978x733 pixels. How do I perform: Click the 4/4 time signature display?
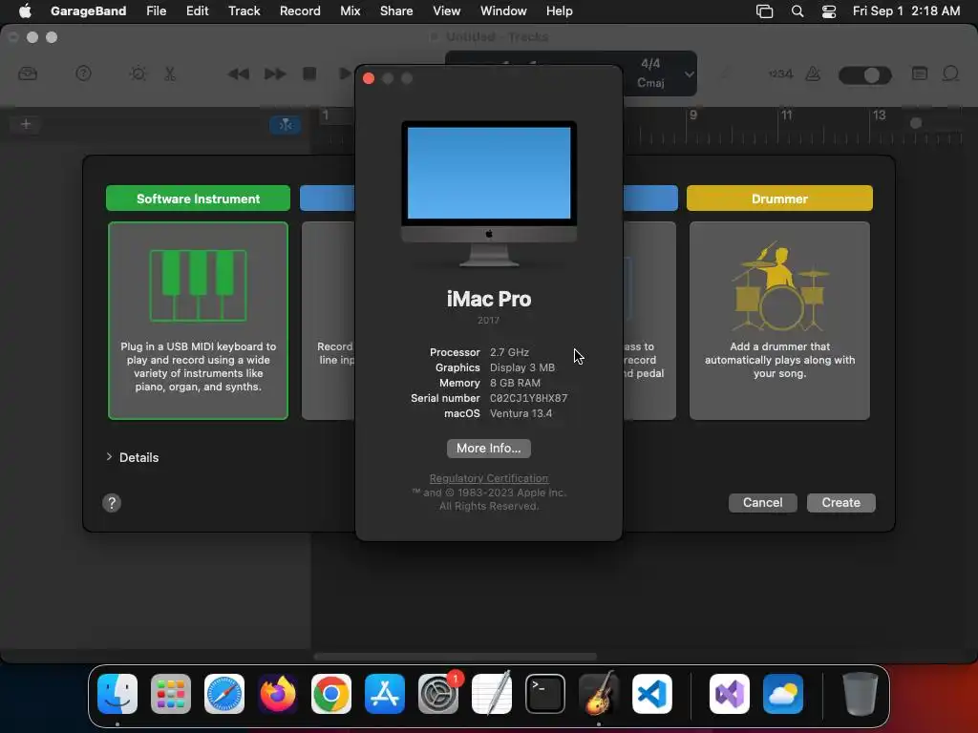tap(650, 64)
